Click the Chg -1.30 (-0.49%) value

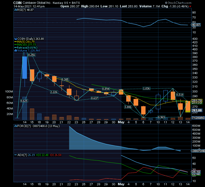point(175,6)
